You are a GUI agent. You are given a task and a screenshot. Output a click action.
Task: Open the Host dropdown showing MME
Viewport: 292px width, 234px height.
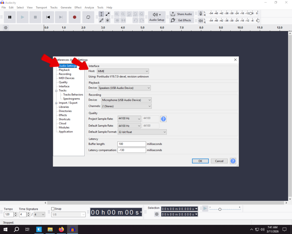pos(123,71)
